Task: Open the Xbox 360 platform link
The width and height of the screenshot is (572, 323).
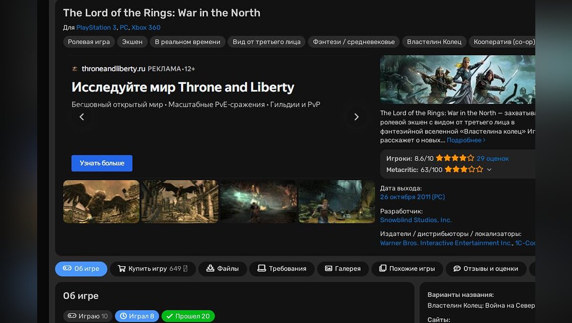Action: pos(146,28)
